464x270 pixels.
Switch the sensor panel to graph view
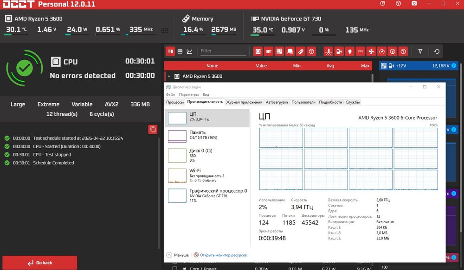point(189,51)
